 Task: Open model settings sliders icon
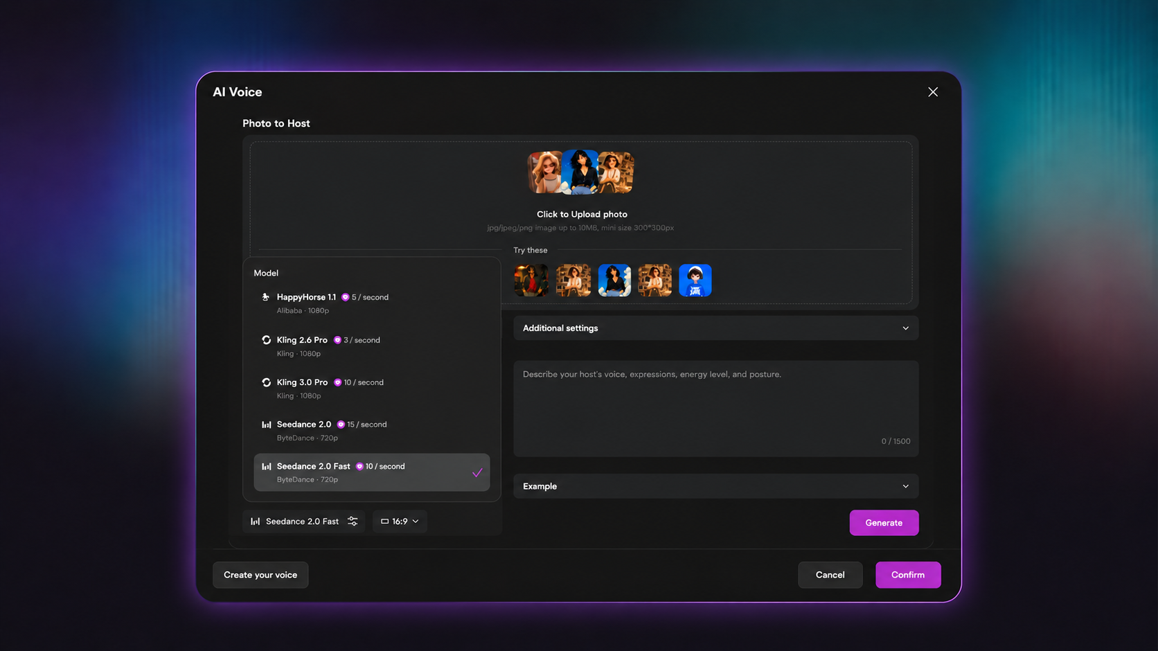(353, 521)
